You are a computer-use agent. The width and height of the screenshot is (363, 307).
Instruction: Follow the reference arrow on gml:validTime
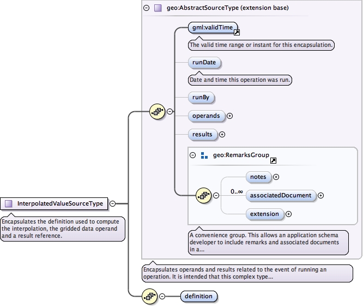coord(237,32)
